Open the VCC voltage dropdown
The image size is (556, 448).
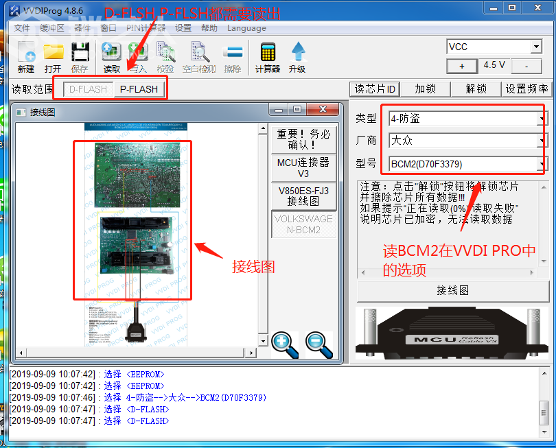(537, 47)
